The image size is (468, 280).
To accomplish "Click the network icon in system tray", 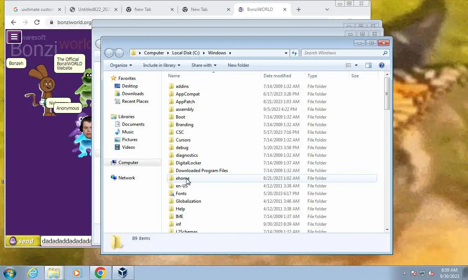I will [422, 273].
